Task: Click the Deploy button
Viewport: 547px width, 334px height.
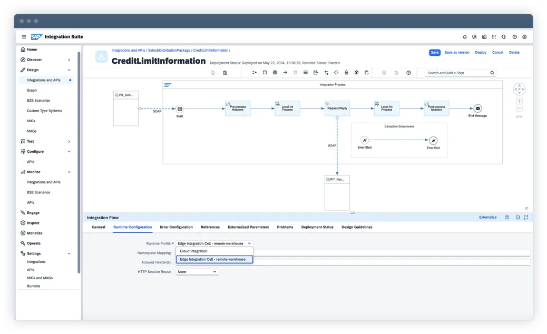Action: (x=480, y=52)
